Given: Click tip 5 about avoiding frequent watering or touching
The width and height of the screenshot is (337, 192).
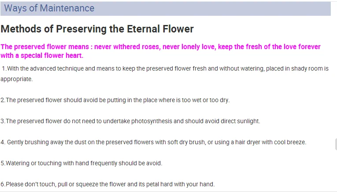Looking at the screenshot, I should 81,164.
